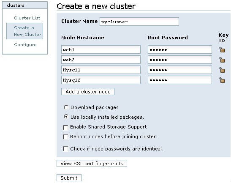View SSL cert fingerprints
The image size is (231, 183).
tap(92, 164)
